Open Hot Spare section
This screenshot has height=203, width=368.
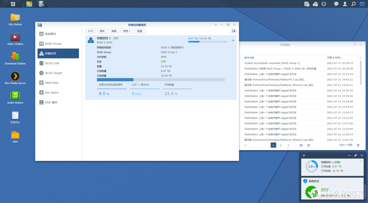[58, 92]
